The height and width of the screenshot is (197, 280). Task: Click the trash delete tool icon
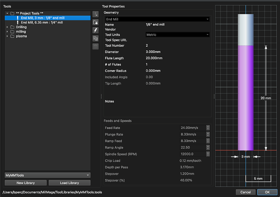(x=95, y=46)
